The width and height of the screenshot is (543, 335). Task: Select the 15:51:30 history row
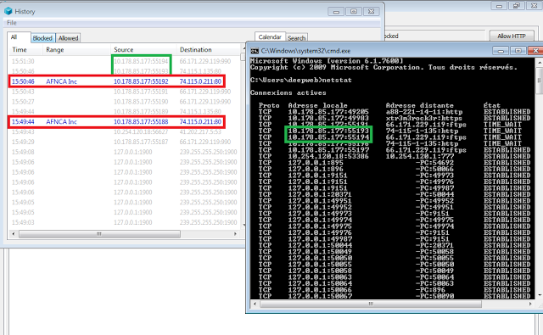coord(125,61)
